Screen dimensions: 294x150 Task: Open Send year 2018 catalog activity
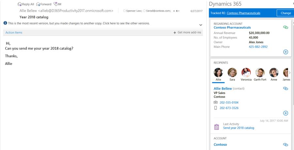pos(238,128)
